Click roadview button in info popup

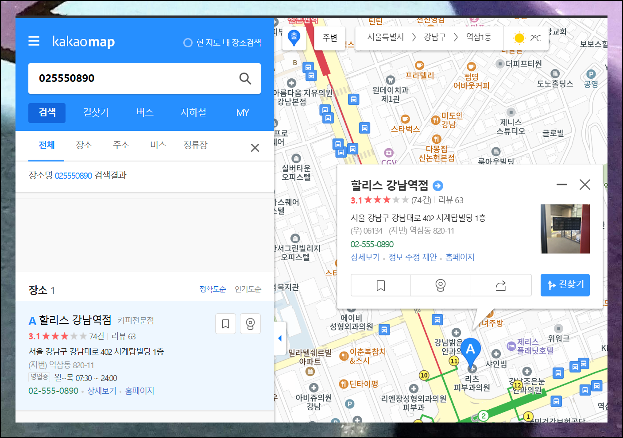click(441, 285)
